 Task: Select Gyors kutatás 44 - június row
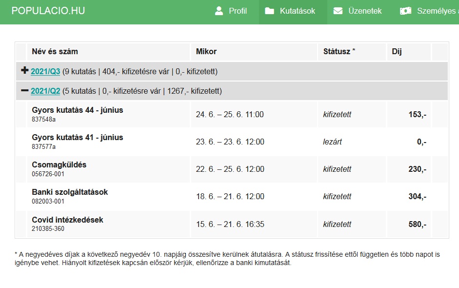coord(78,110)
